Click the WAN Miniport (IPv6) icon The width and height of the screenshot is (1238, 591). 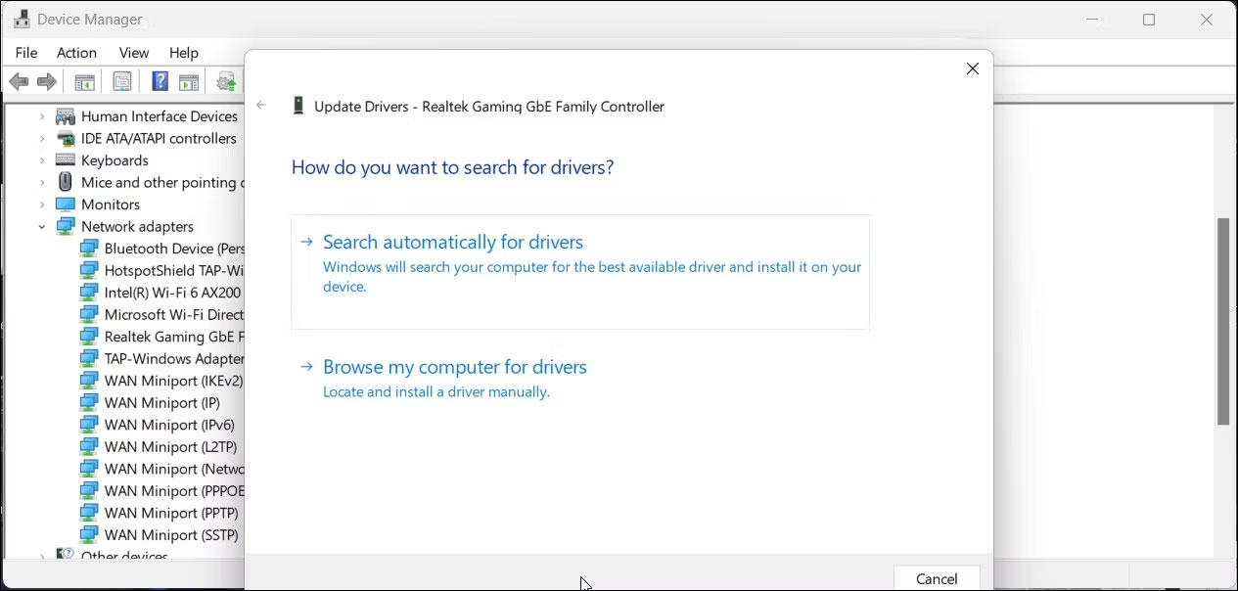click(x=89, y=425)
